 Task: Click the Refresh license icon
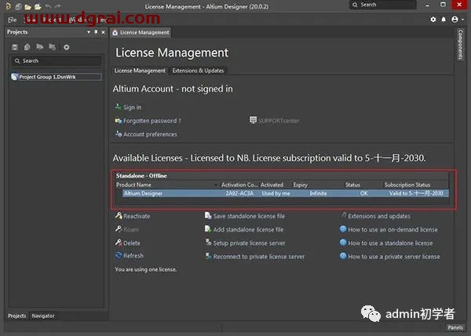[x=118, y=256]
